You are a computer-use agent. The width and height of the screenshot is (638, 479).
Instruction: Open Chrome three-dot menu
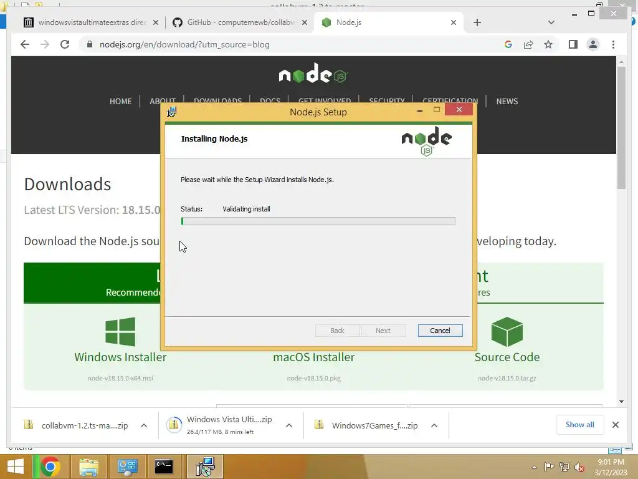point(613,44)
